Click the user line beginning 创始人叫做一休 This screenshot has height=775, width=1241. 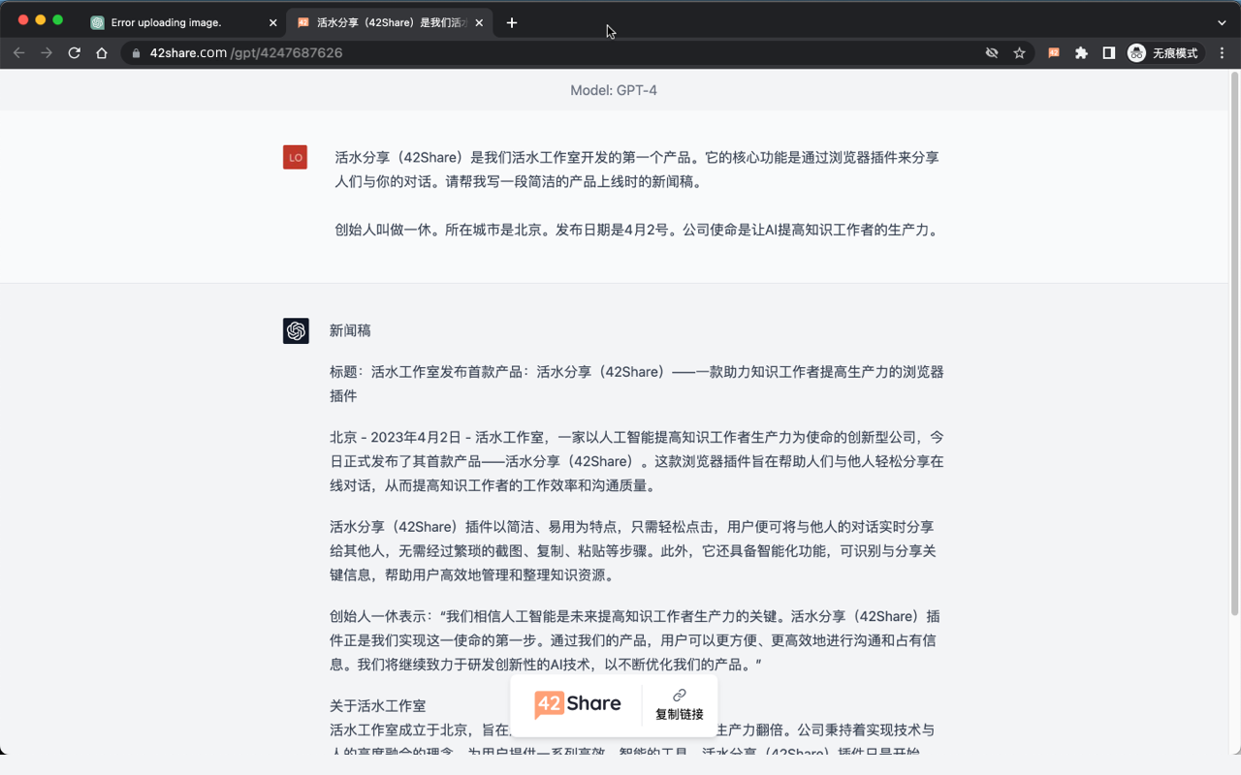pos(637,230)
